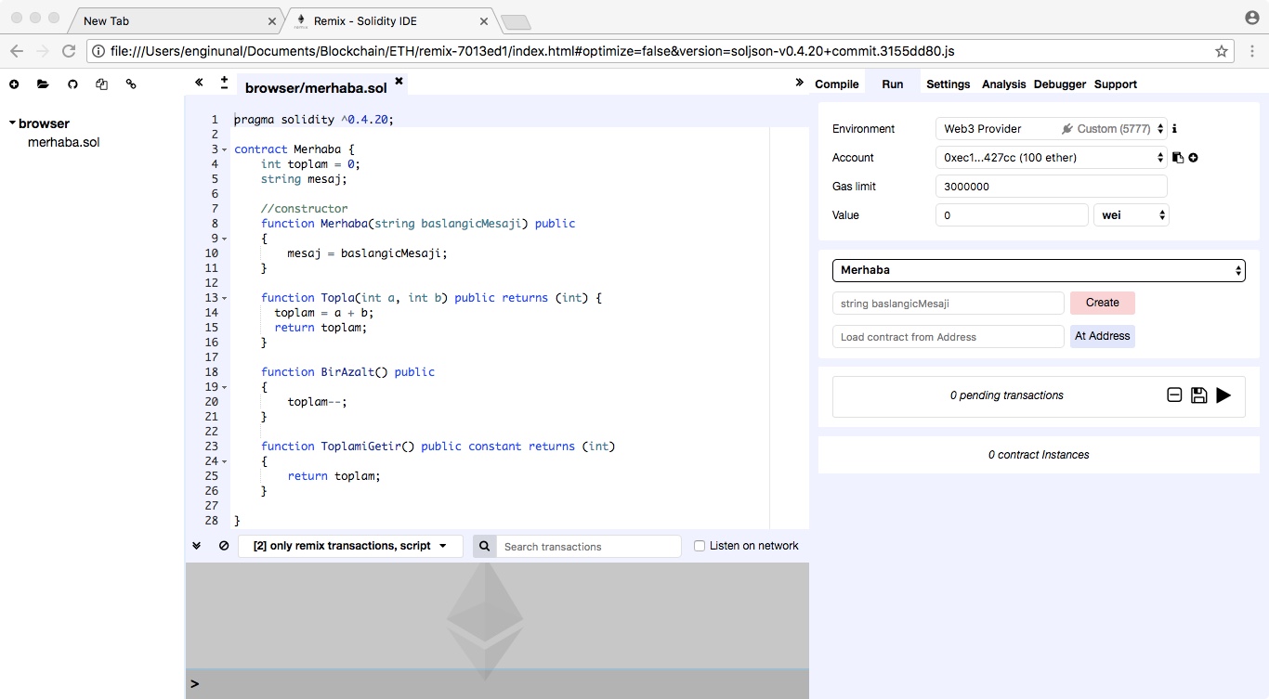Adjust editor font size plus-minus icon
Viewport: 1269px width, 699px height.
[x=224, y=83]
